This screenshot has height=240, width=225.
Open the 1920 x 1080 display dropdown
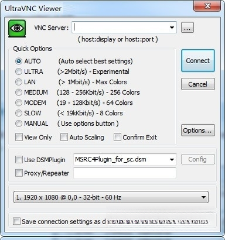(x=111, y=197)
